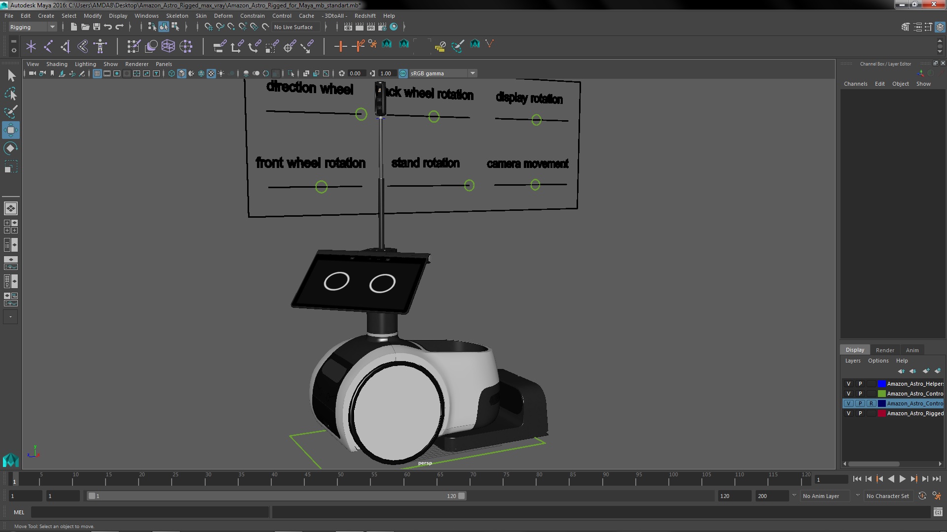Click the Create new layer icon
This screenshot has height=532, width=947.
pyautogui.click(x=926, y=371)
